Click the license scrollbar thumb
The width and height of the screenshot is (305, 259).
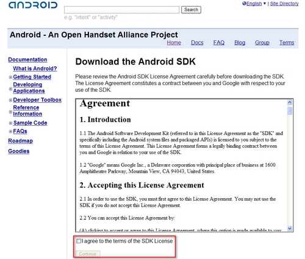coord(290,111)
